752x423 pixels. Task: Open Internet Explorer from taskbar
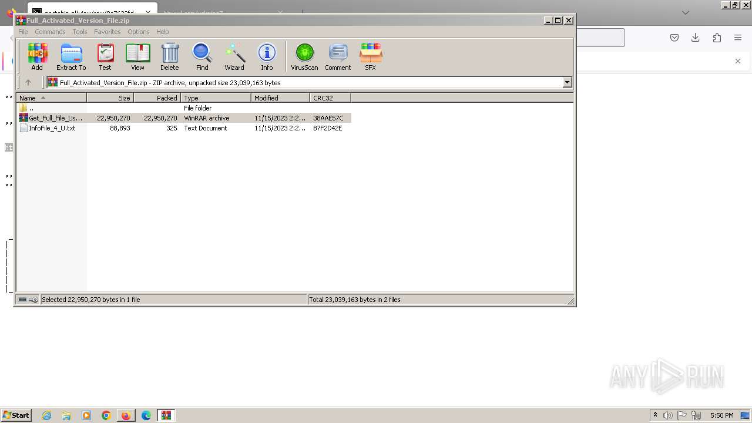tap(46, 415)
